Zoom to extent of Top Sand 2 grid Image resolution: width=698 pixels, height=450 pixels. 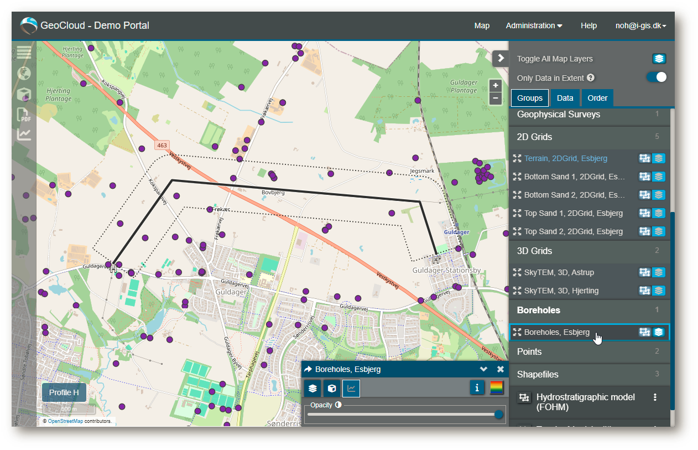[517, 231]
